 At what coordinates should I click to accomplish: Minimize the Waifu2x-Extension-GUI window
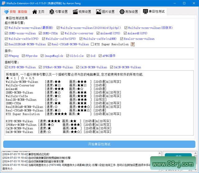175,3
